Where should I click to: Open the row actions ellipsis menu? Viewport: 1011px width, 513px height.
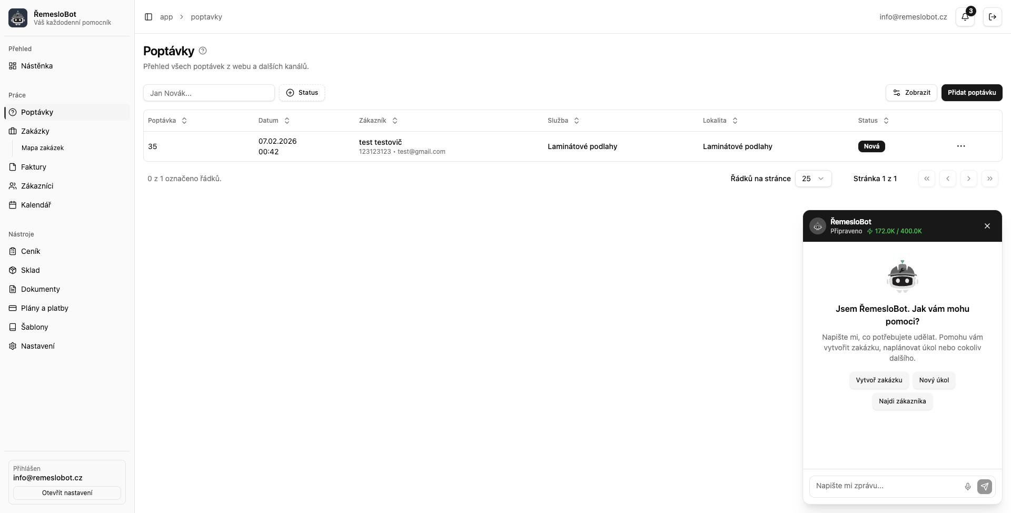pos(961,146)
